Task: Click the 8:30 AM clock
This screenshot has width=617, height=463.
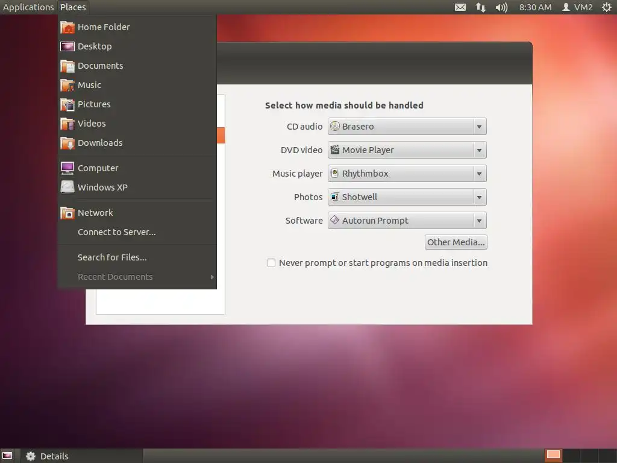Action: 535,7
